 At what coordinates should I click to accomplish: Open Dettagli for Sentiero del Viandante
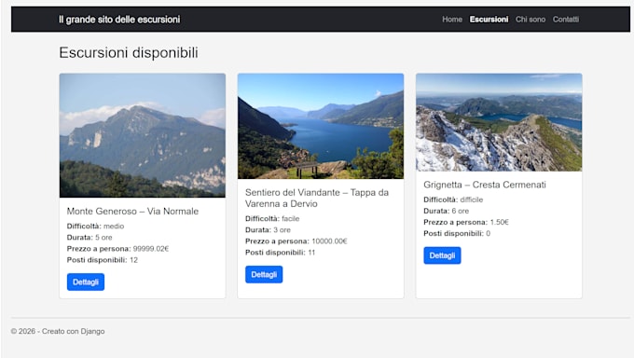point(264,275)
